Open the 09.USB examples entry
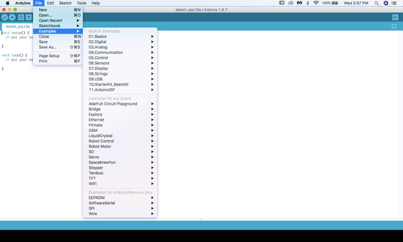 [x=120, y=79]
